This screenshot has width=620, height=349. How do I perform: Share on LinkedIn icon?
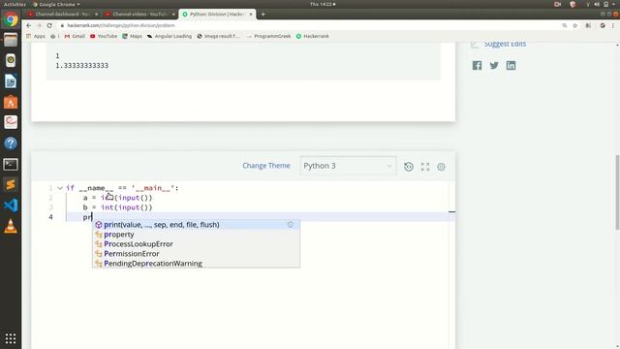511,65
